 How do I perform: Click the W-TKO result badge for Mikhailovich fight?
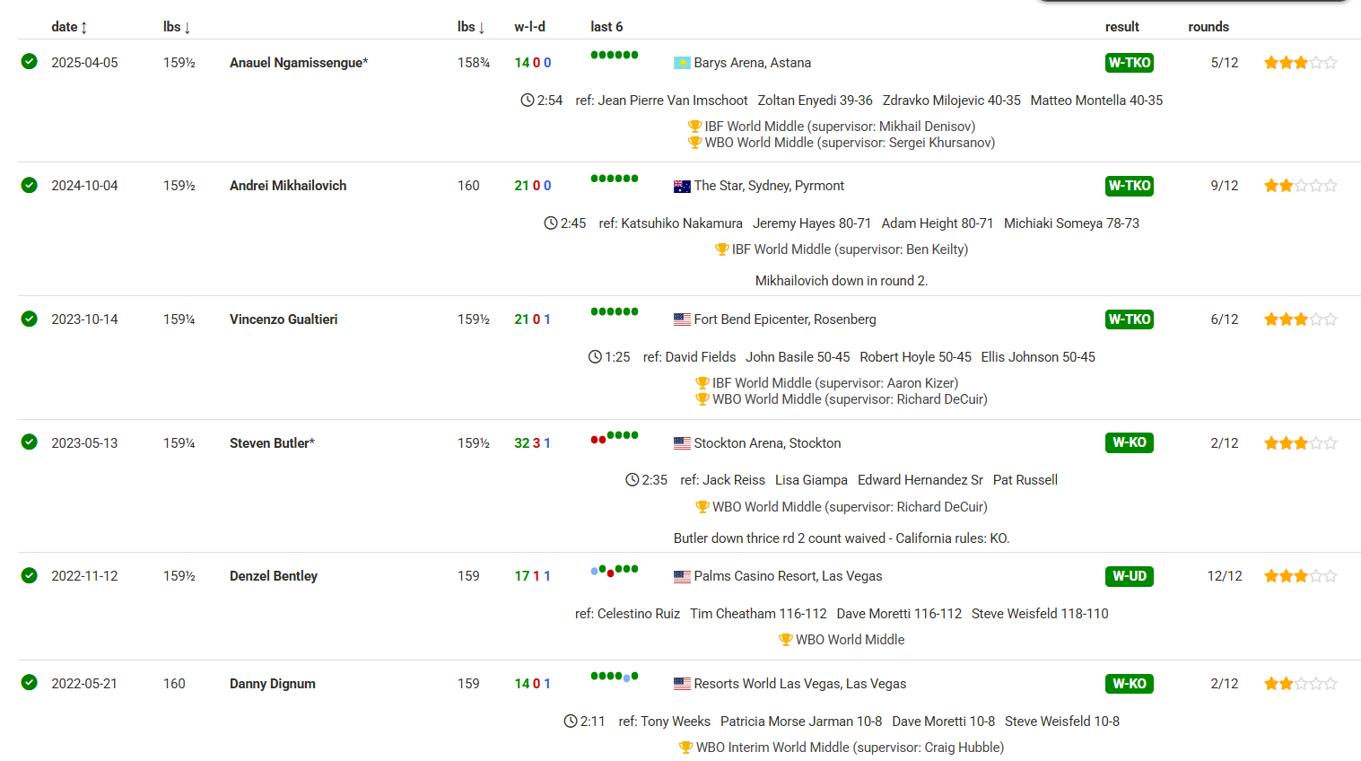[x=1129, y=186]
